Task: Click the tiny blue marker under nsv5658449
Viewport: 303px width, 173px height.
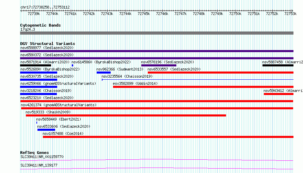Action: (x=37, y=123)
